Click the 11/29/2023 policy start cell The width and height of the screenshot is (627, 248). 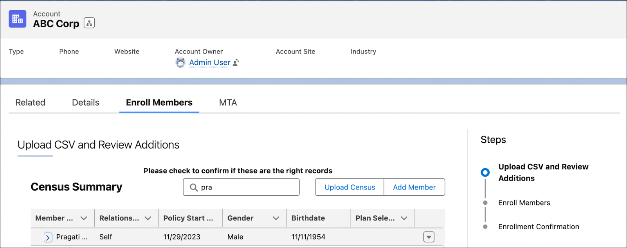pos(182,237)
